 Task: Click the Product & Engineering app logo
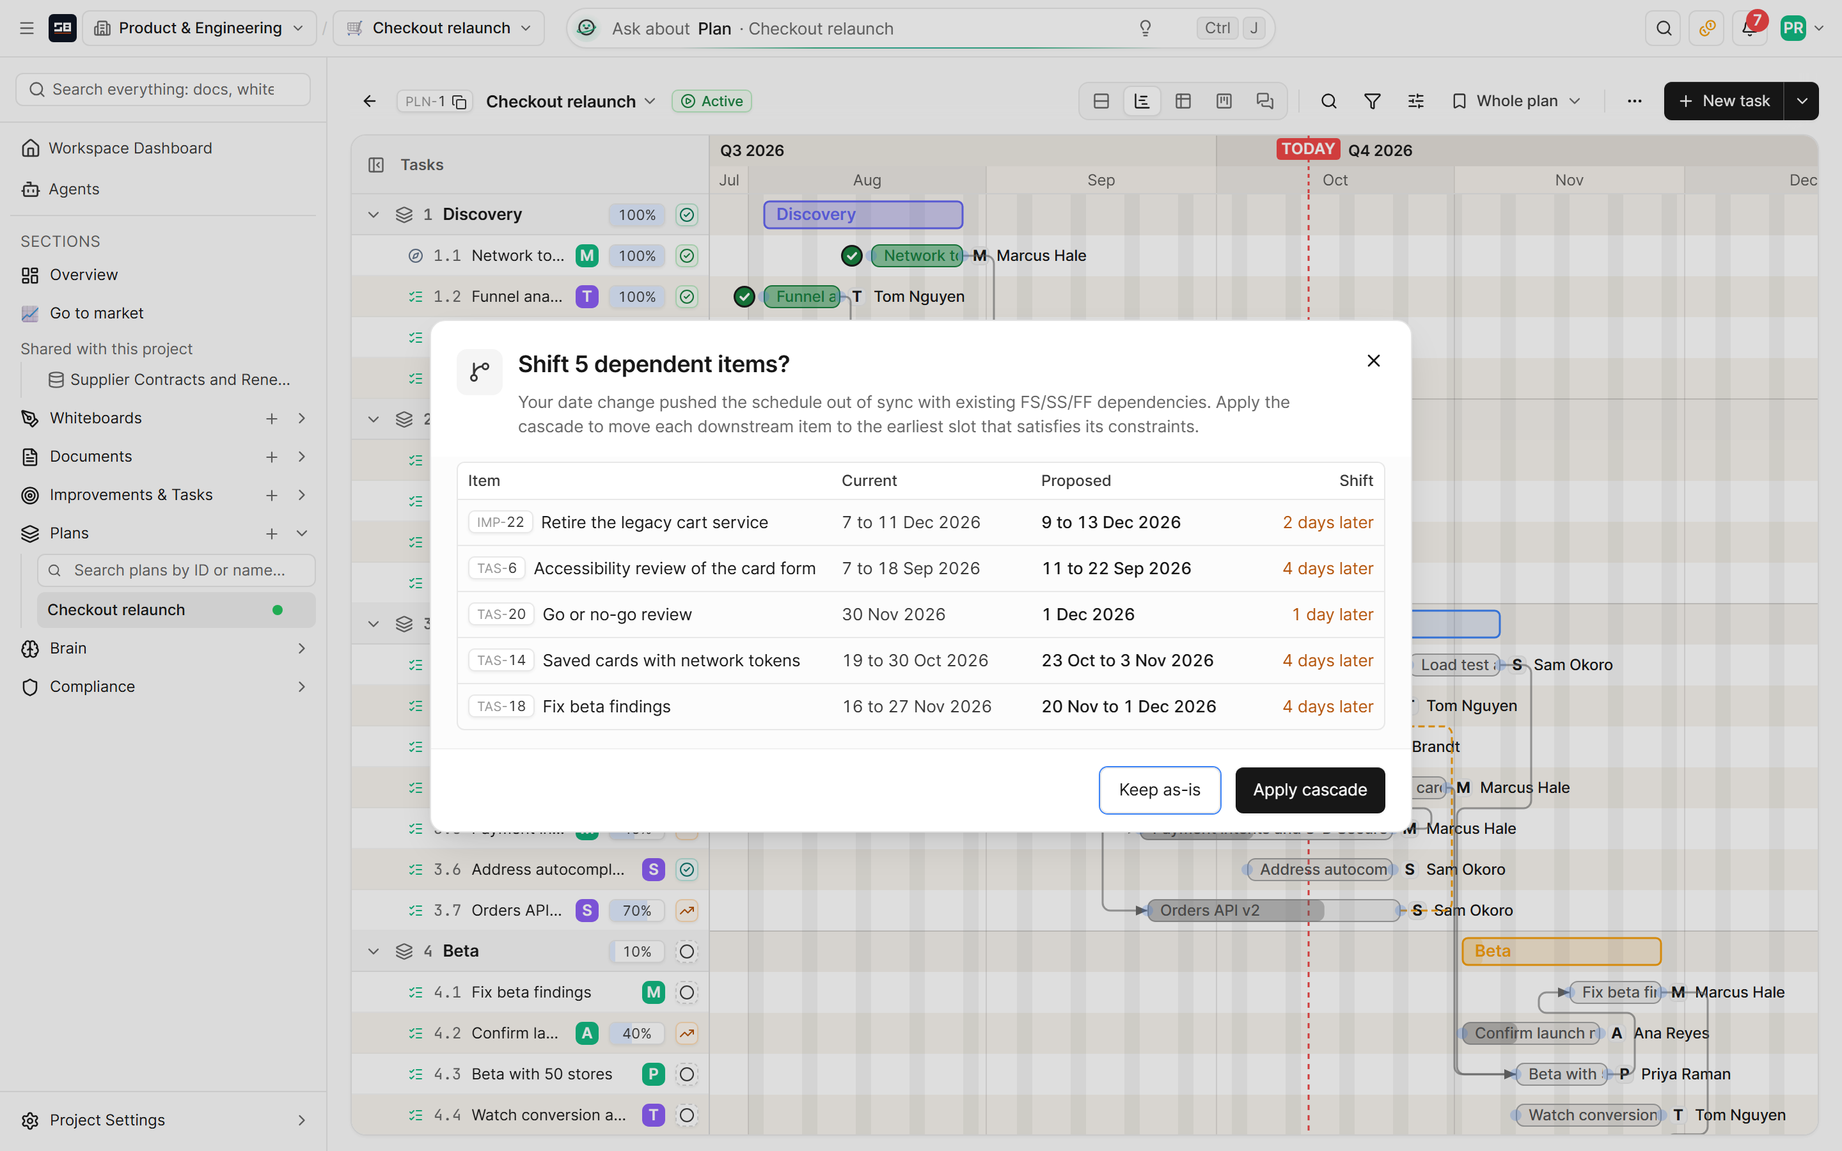pos(63,28)
